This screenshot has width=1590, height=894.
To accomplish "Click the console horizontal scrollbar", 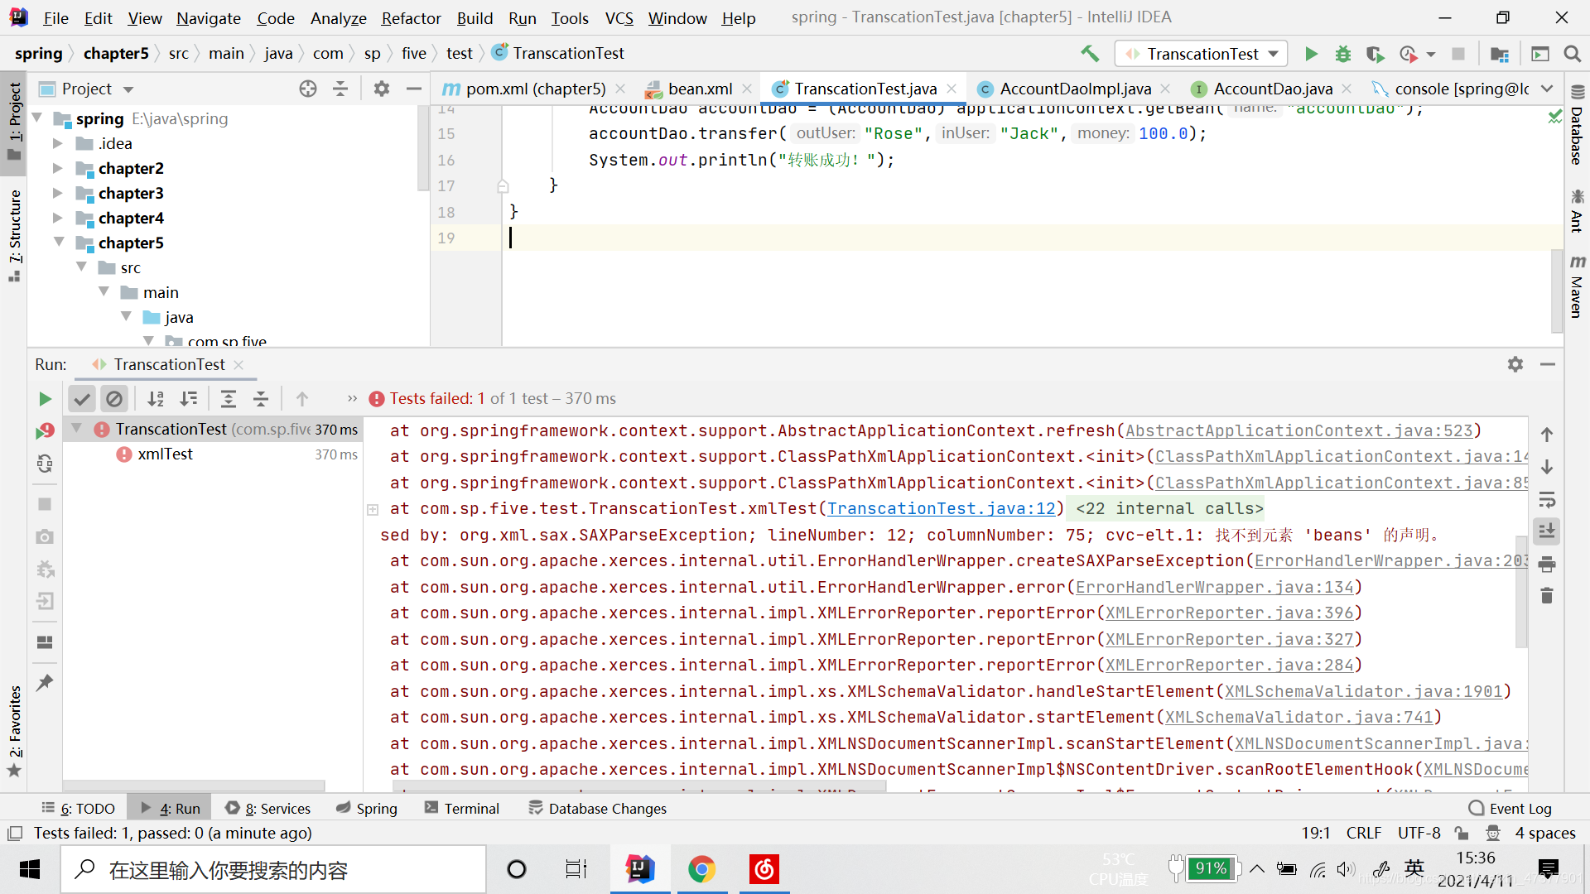I will pos(638,786).
